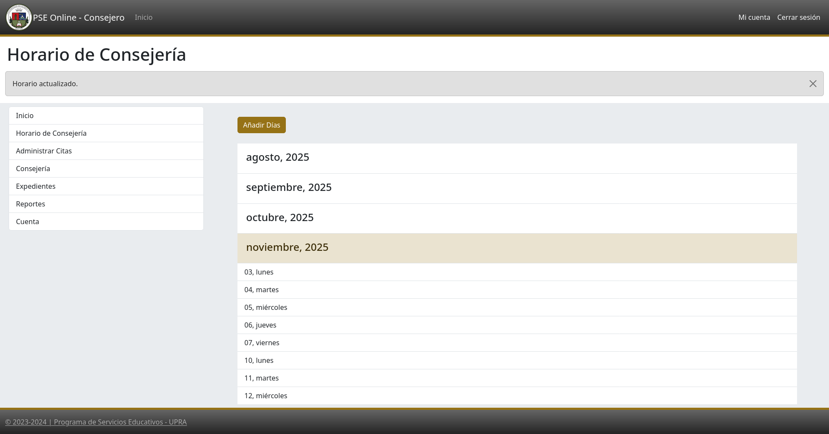829x434 pixels.
Task: Open Mi cuenta in the navbar
Action: point(754,17)
